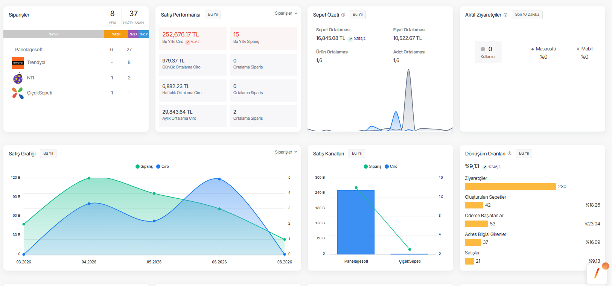Screen dimensions: 612x286
Task: Click the up-trend arrow beside %246,2
Action: [x=485, y=167]
